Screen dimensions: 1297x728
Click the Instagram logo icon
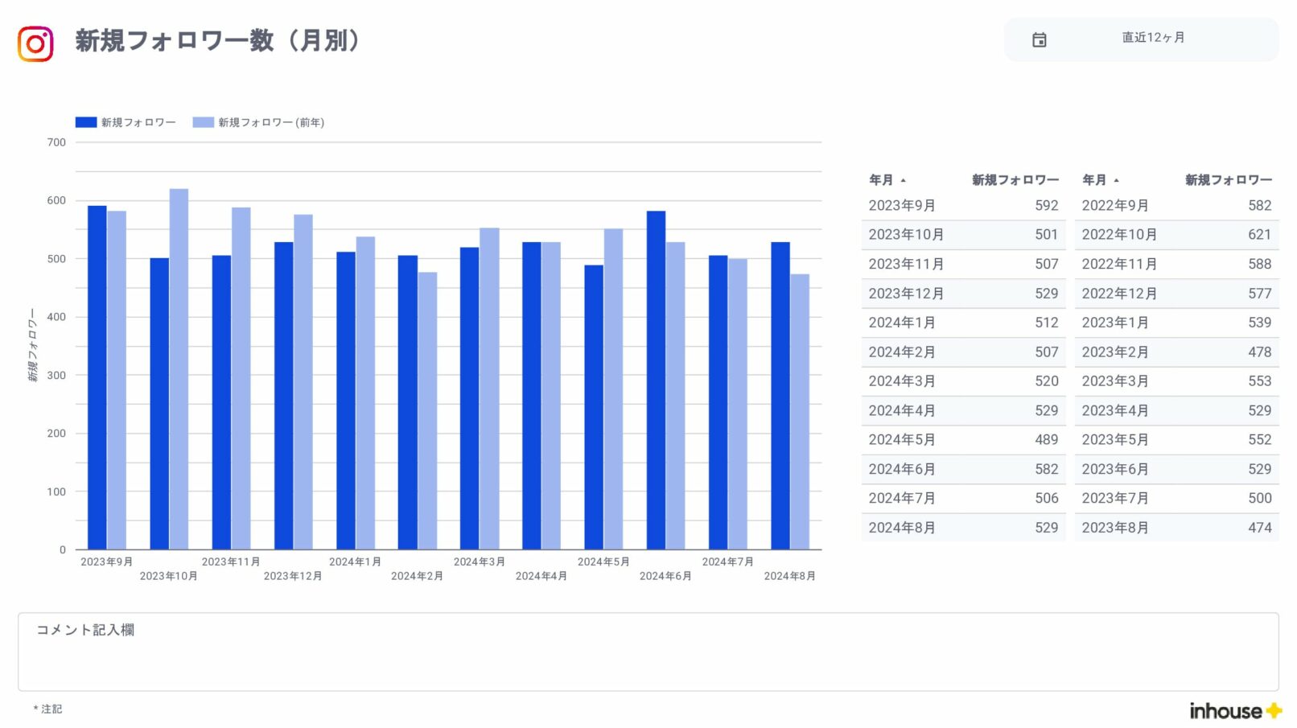(x=35, y=43)
